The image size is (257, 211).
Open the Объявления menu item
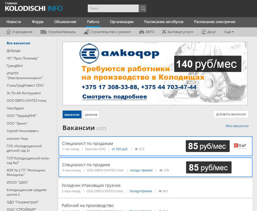65,22
